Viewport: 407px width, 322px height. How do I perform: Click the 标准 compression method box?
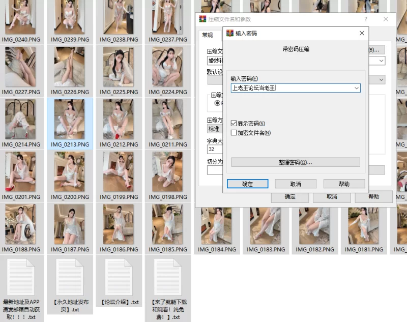click(215, 129)
